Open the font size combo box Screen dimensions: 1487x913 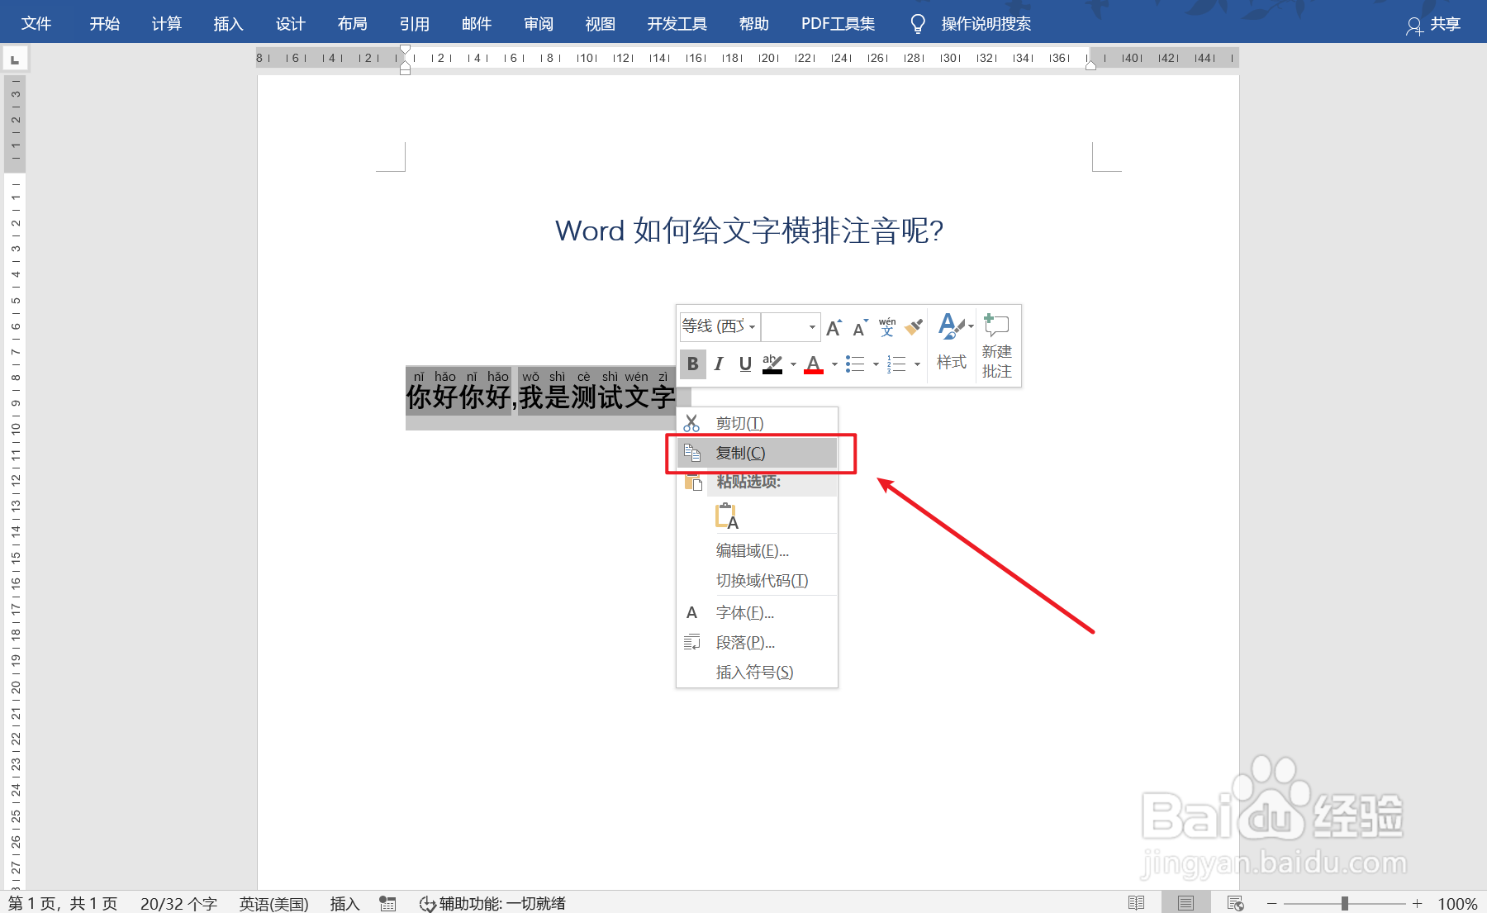pos(791,326)
